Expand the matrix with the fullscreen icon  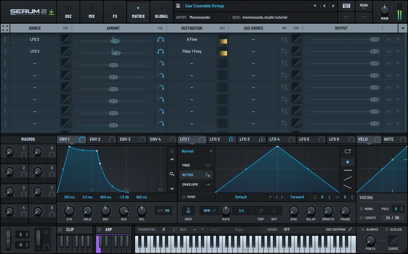click(x=5, y=28)
